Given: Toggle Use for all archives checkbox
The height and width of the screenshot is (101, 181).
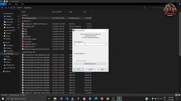Looking at the screenshot, I should click(75, 61).
